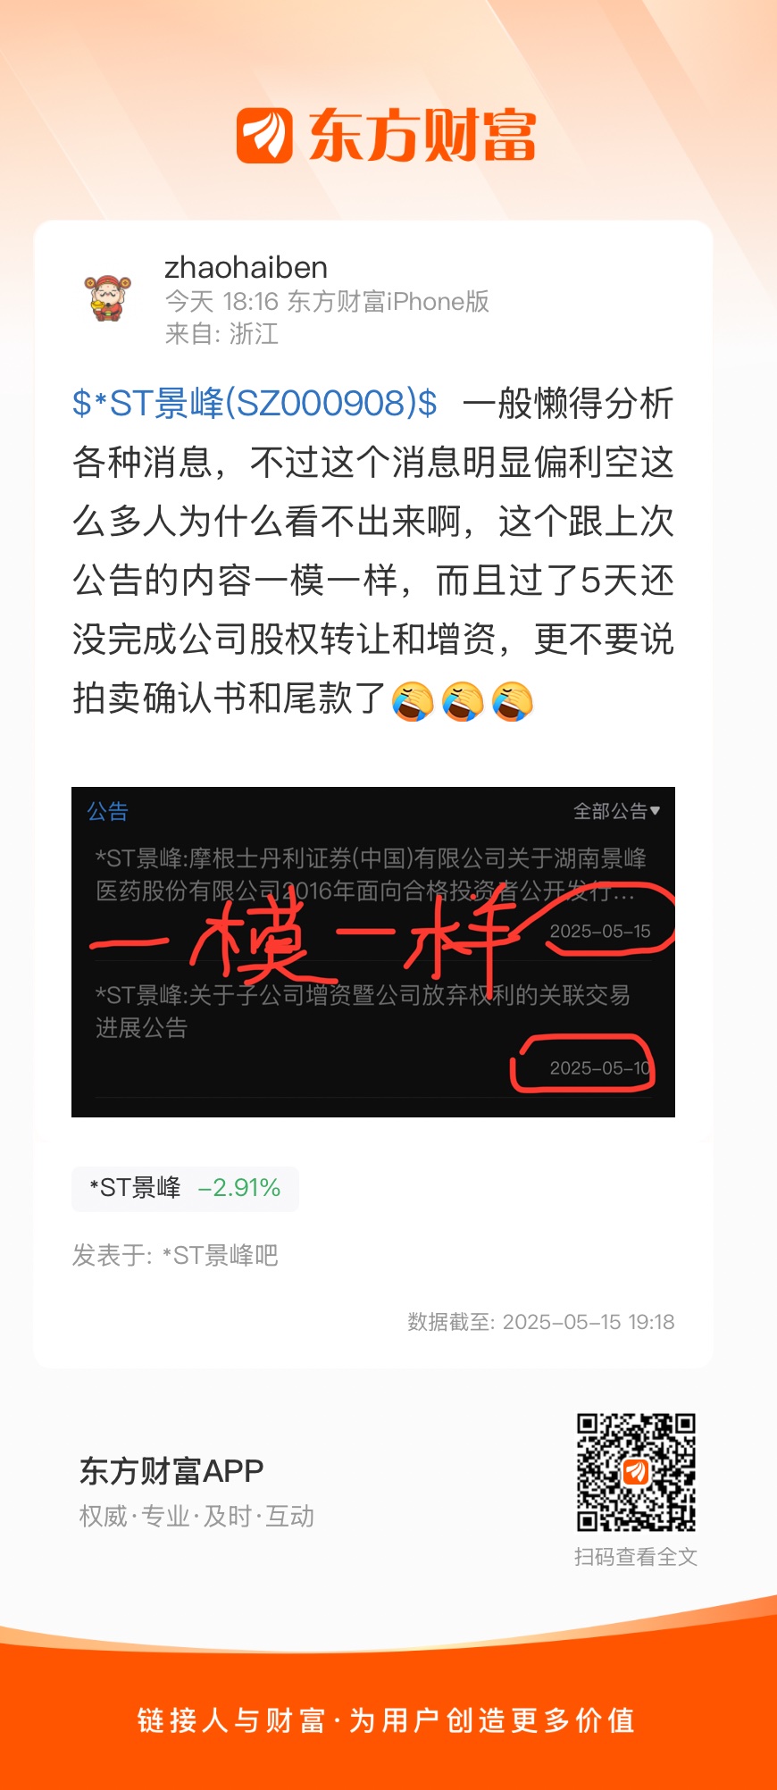Open the $*ST景峰(SZ000908)$ stock link
Screen dimensions: 777x1790
click(x=255, y=404)
